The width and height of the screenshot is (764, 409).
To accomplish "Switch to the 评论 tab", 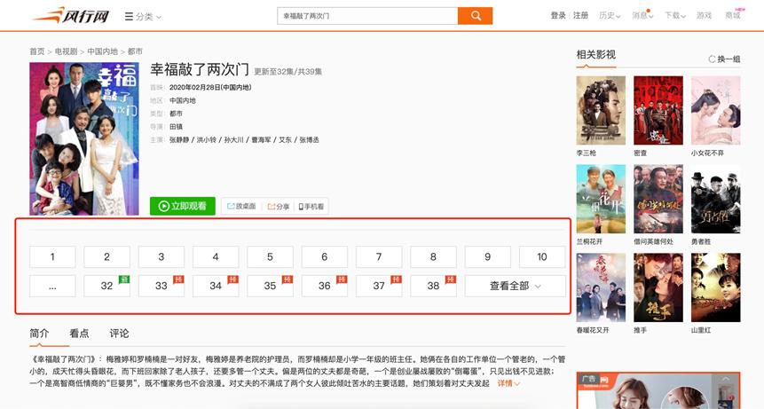I will [x=119, y=334].
